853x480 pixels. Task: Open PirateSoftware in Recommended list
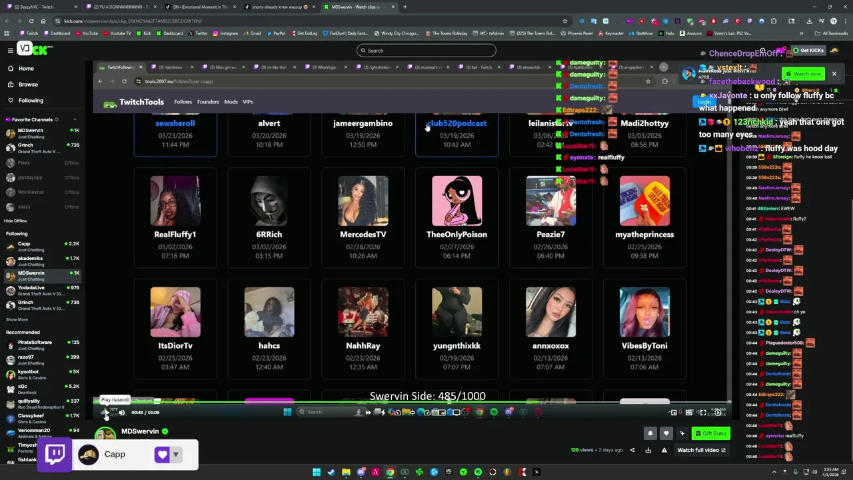(41, 345)
